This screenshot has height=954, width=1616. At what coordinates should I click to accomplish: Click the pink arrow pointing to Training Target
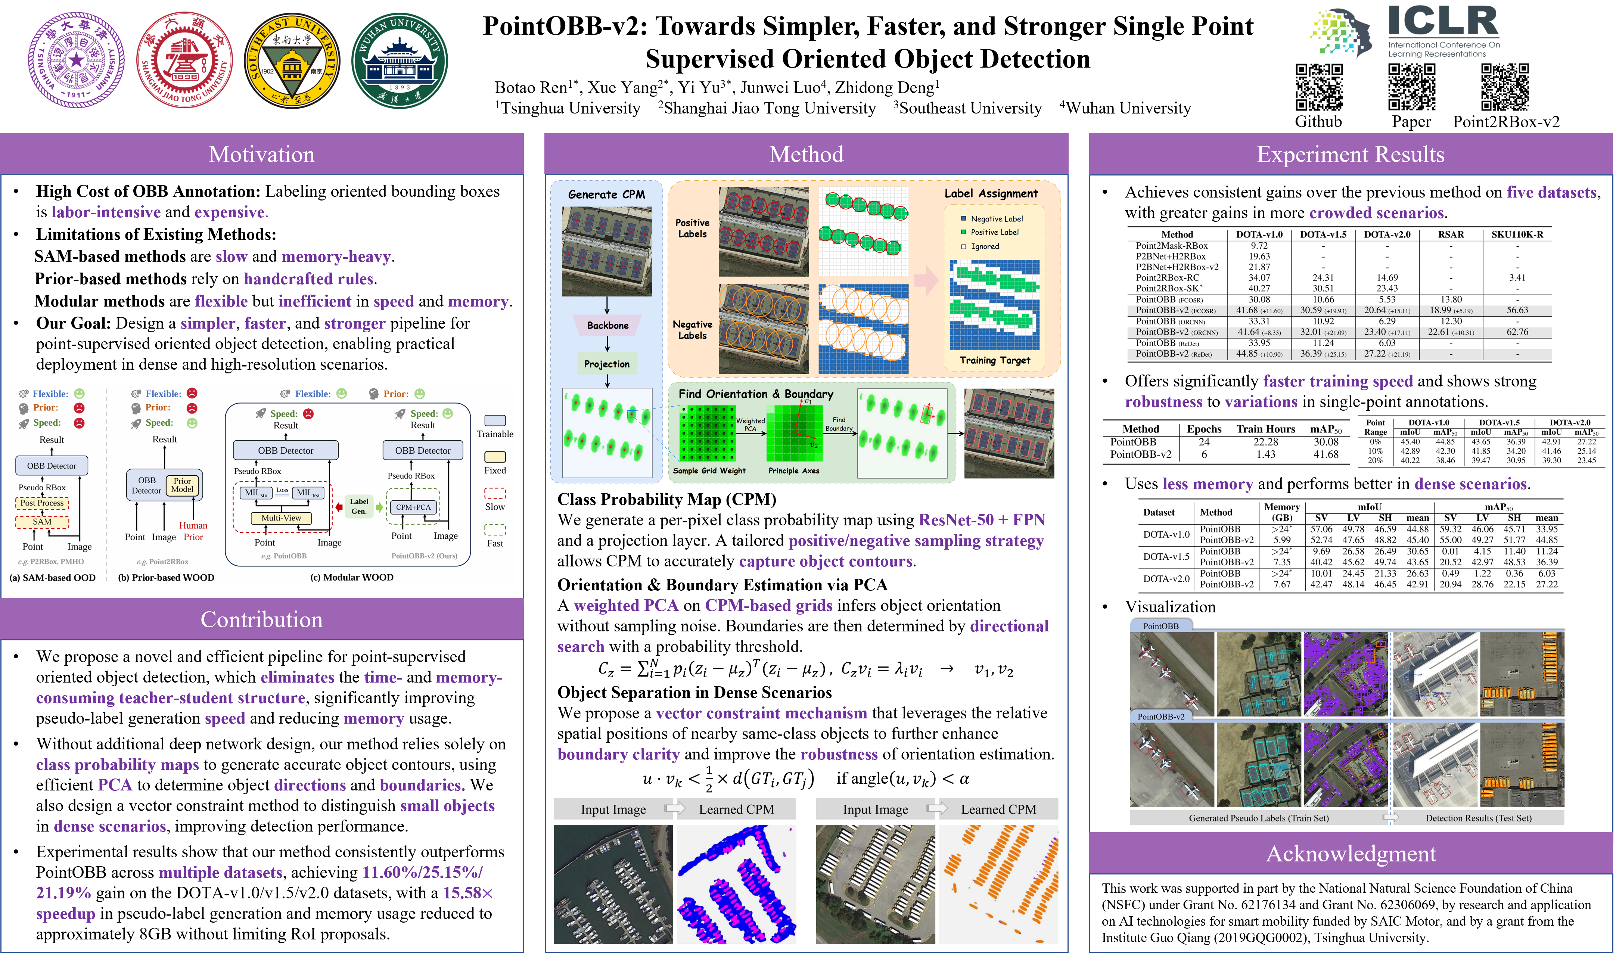point(926,280)
